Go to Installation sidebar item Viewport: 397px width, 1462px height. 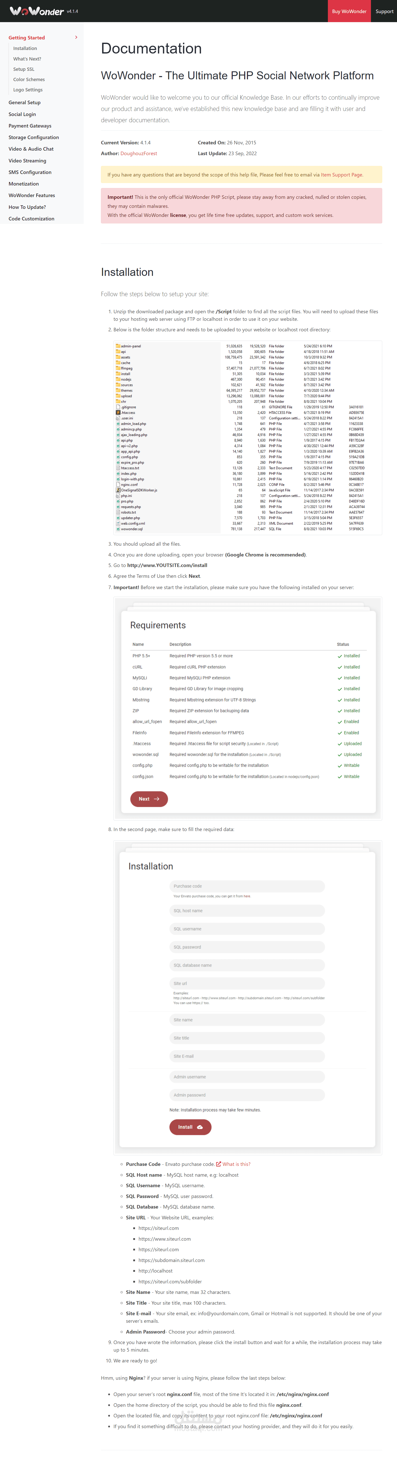click(25, 48)
